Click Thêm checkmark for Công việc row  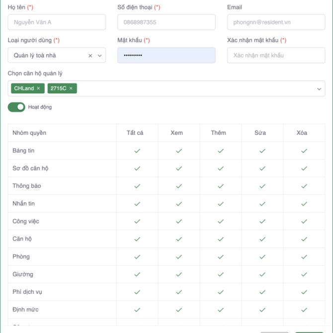click(x=221, y=221)
